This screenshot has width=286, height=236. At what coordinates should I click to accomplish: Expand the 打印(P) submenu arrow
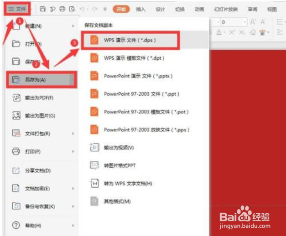(x=73, y=151)
